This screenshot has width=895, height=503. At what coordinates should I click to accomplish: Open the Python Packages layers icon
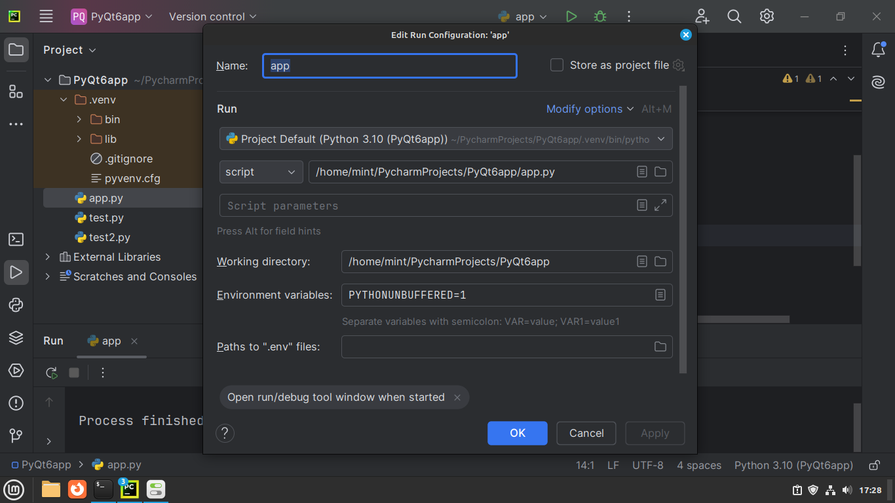[x=16, y=338]
